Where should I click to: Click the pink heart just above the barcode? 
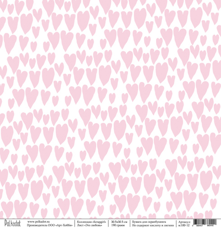[x=208, y=214]
